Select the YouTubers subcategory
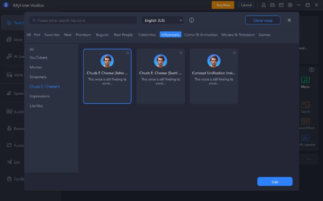Screen dimensions: 323x201 click(38, 58)
